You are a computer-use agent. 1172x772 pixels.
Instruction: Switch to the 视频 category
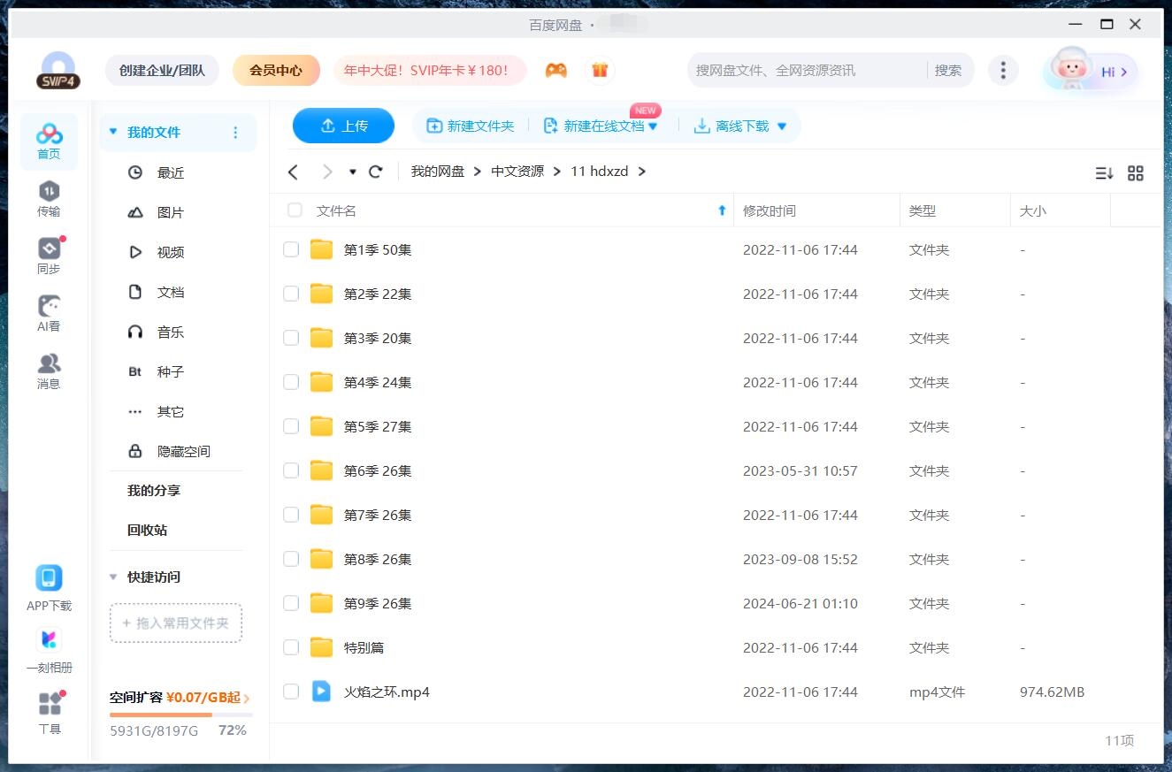pyautogui.click(x=170, y=251)
